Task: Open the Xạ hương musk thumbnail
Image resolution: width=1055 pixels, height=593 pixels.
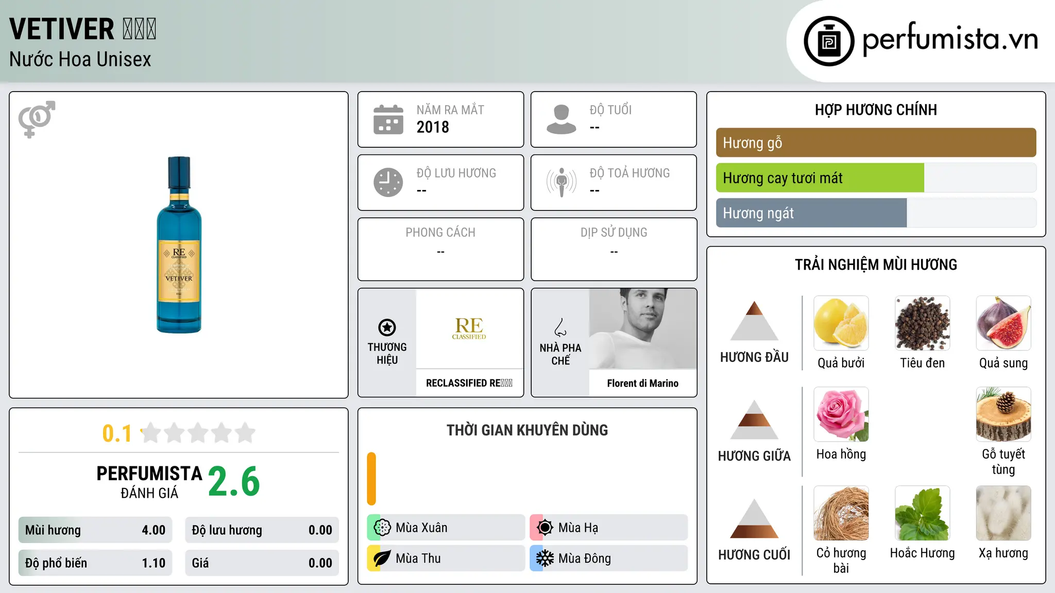Action: [x=1003, y=513]
